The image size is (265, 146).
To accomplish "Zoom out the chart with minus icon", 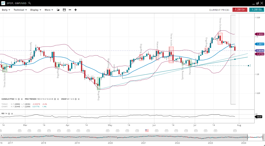I will point(70,10).
